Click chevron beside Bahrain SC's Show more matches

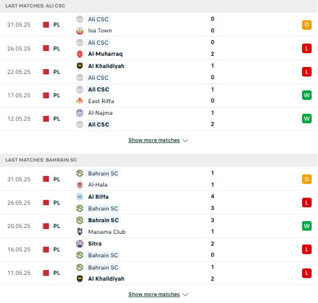[185, 294]
